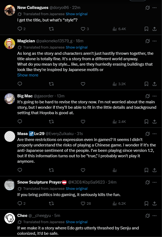Click Magician's profile avatar

coord(10,43)
